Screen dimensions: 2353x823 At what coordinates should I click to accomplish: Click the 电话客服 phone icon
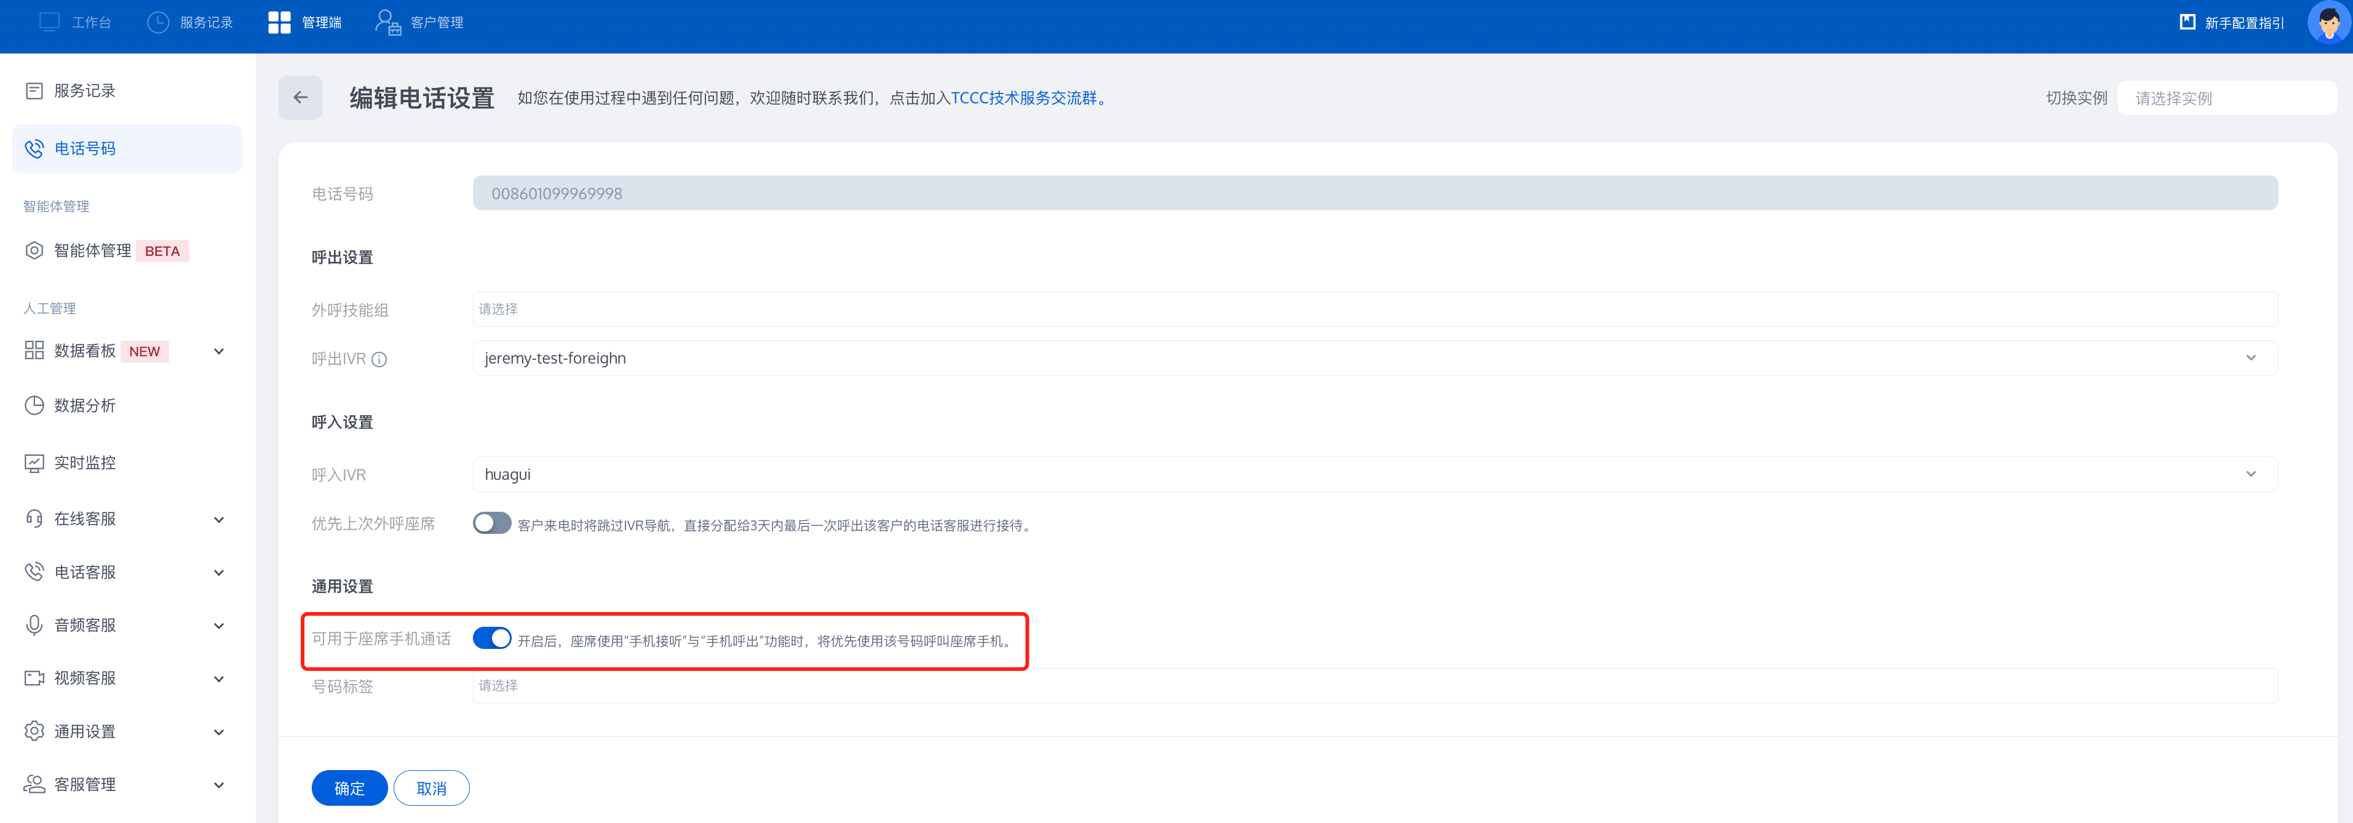click(34, 572)
